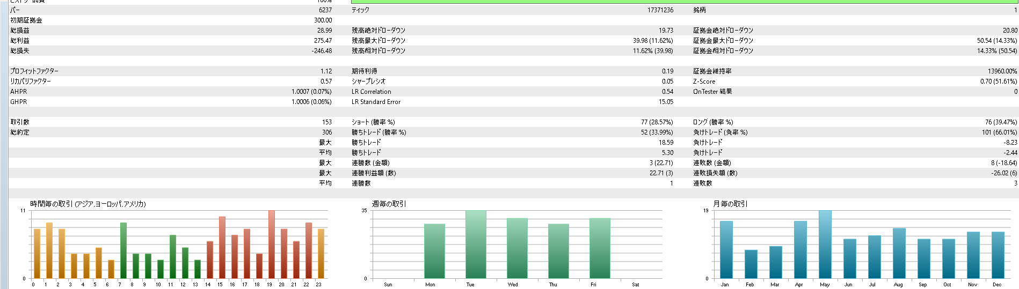Select the 証拠金維持率 value 13960.00%

[1002, 71]
